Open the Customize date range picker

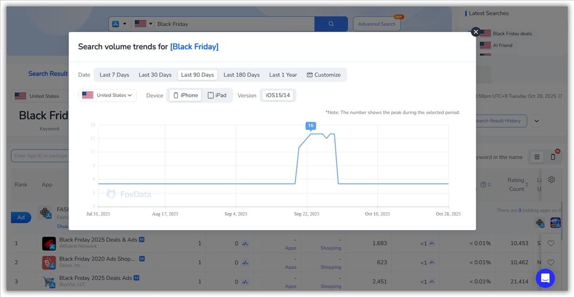tap(324, 75)
